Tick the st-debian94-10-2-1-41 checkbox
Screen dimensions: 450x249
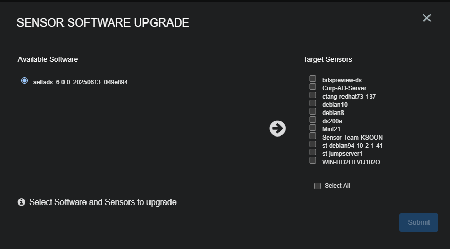pyautogui.click(x=313, y=144)
